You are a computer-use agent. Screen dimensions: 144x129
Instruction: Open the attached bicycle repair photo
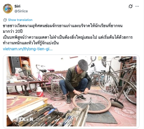71,91
